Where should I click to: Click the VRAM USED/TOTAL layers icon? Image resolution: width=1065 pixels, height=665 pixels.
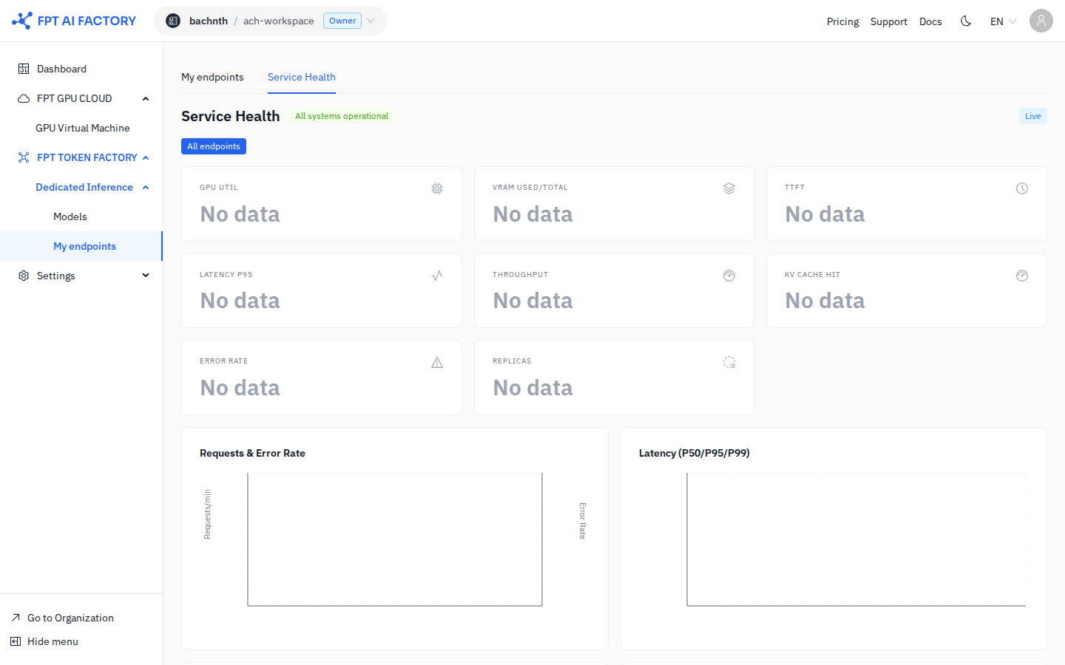(729, 188)
